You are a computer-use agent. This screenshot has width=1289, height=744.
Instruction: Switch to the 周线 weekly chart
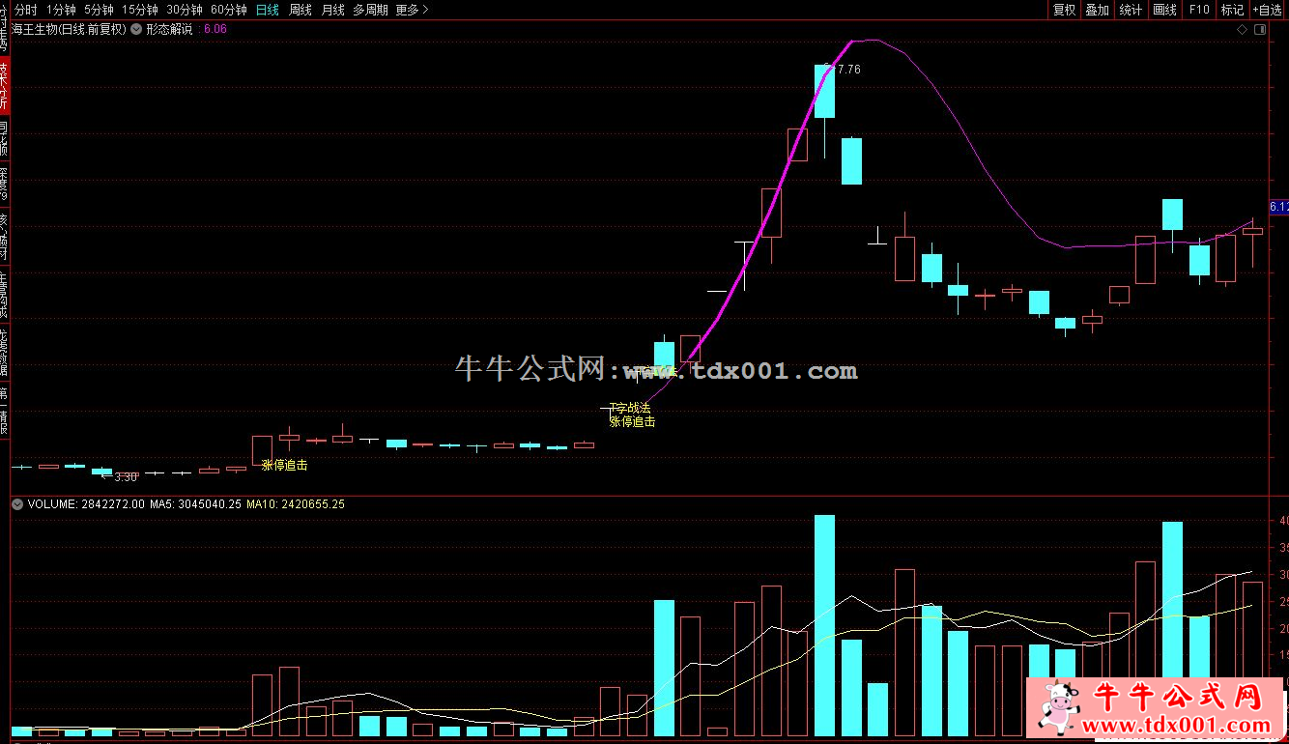point(301,10)
